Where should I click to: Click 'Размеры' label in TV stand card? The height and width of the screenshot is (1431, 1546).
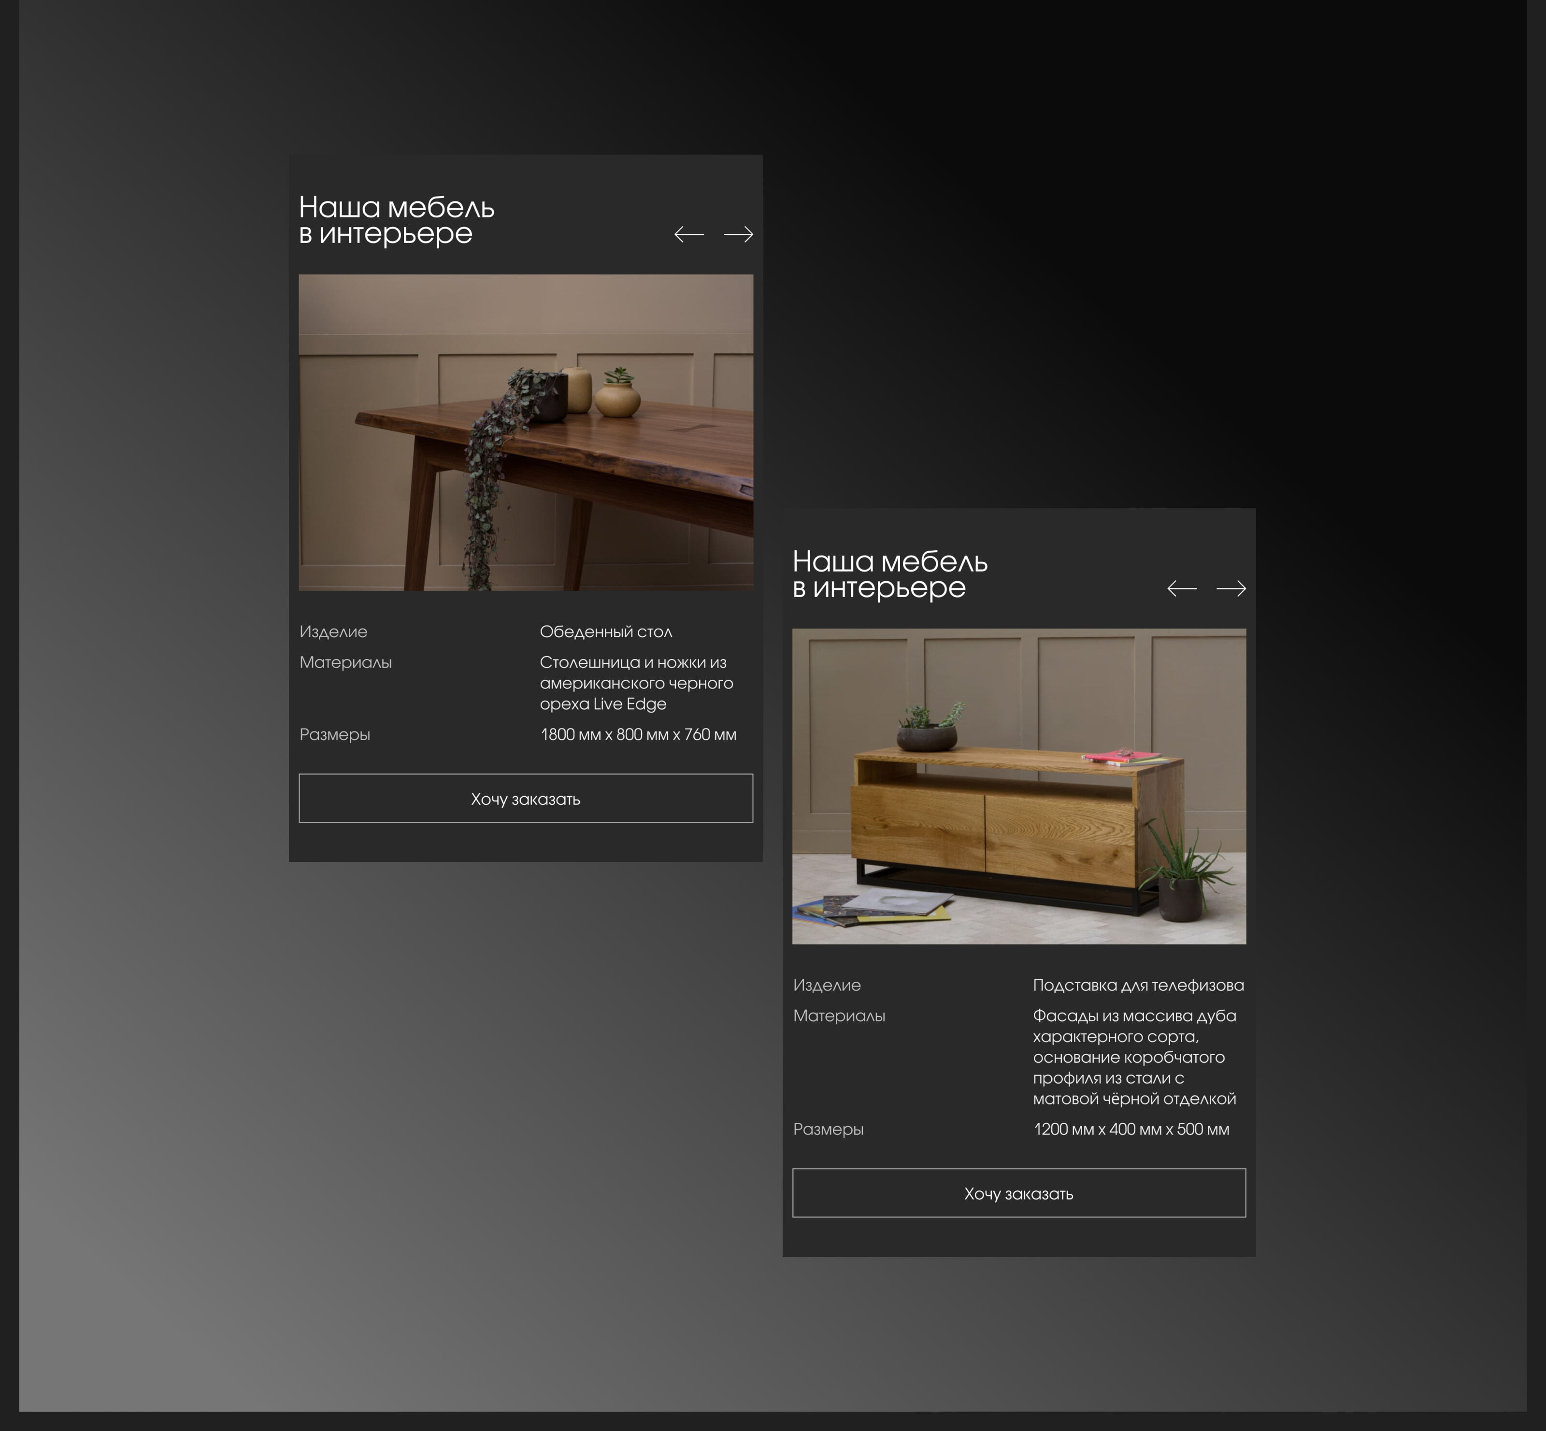[x=829, y=1129]
